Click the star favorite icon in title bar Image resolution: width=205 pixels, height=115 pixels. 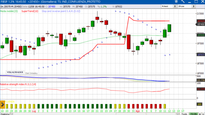tap(176, 2)
